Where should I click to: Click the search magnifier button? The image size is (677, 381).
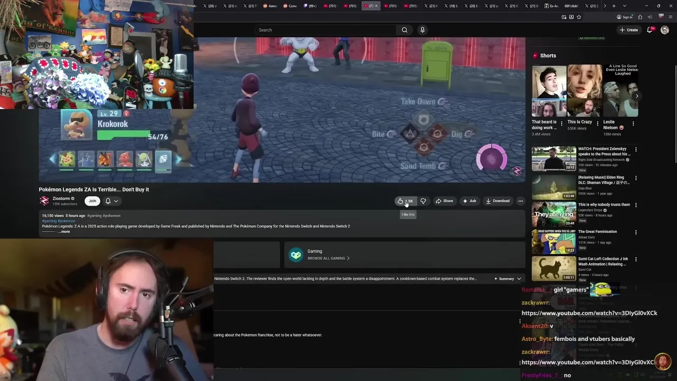pyautogui.click(x=405, y=30)
